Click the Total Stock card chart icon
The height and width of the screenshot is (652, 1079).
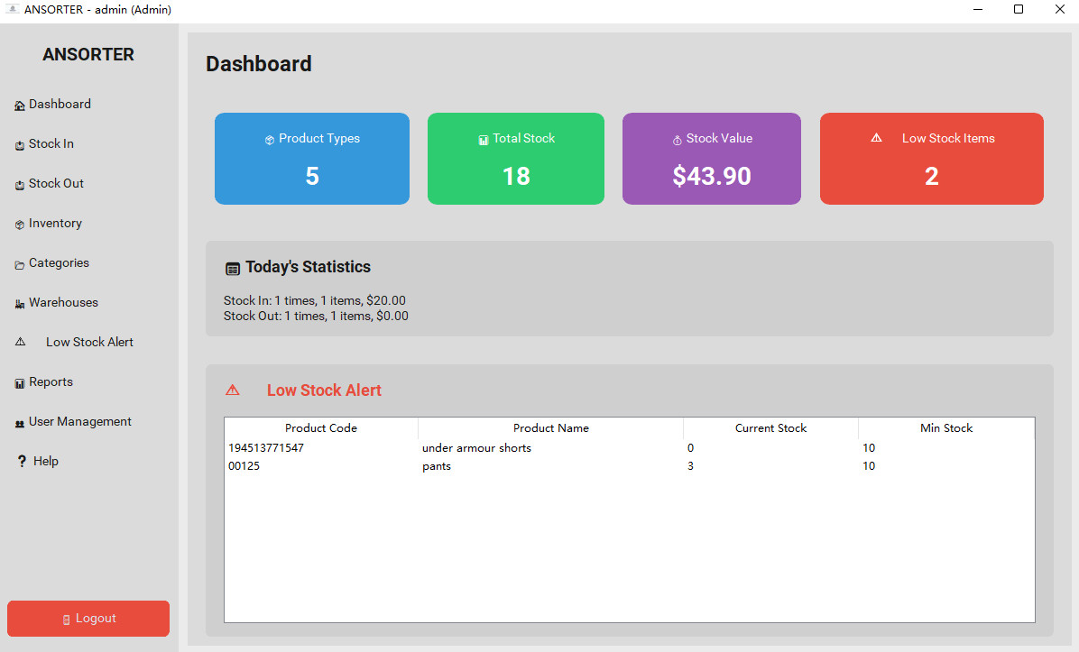coord(483,140)
